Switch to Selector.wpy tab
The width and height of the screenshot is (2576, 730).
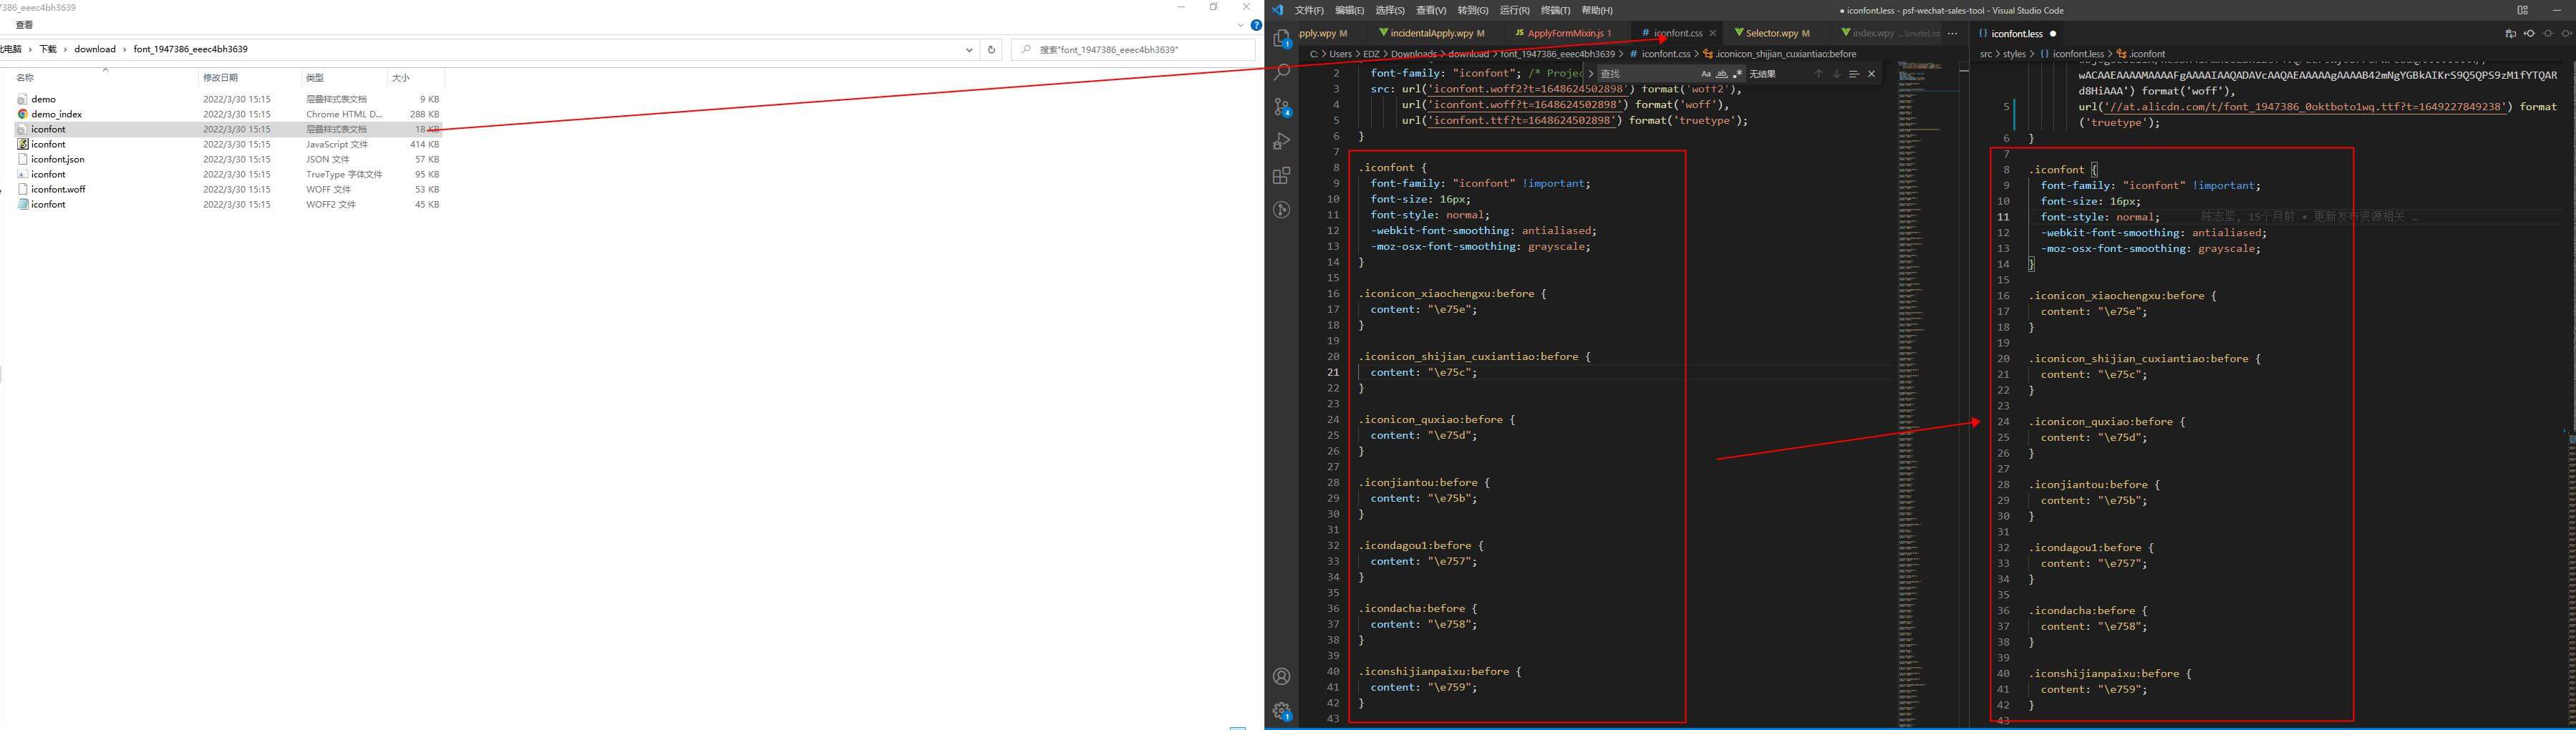pos(1776,33)
